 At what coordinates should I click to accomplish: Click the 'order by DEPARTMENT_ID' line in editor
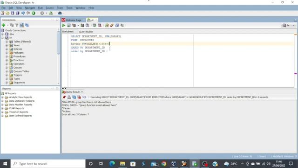coord(89,51)
